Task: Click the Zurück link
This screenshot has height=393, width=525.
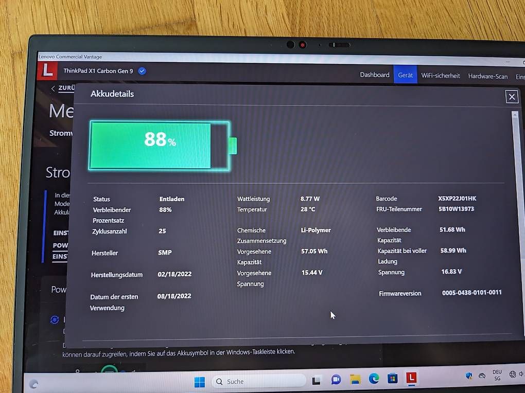Action: 66,88
